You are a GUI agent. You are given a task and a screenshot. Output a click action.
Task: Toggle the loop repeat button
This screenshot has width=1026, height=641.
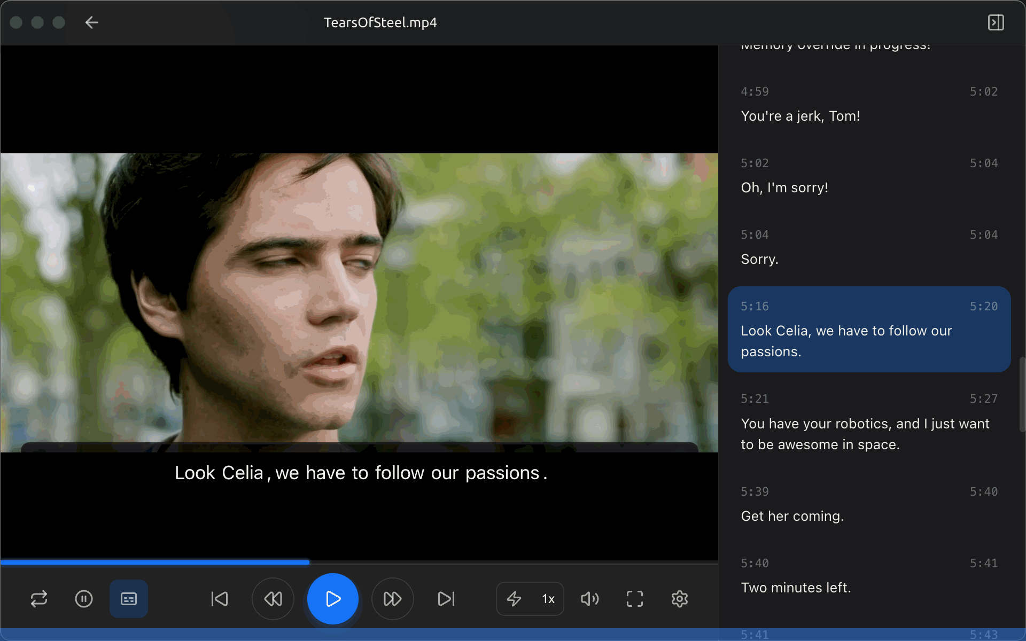click(x=39, y=599)
